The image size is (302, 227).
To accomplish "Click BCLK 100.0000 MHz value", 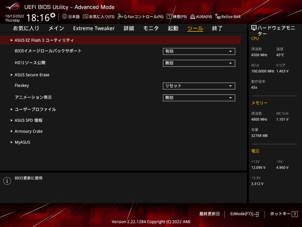I will tap(263, 71).
